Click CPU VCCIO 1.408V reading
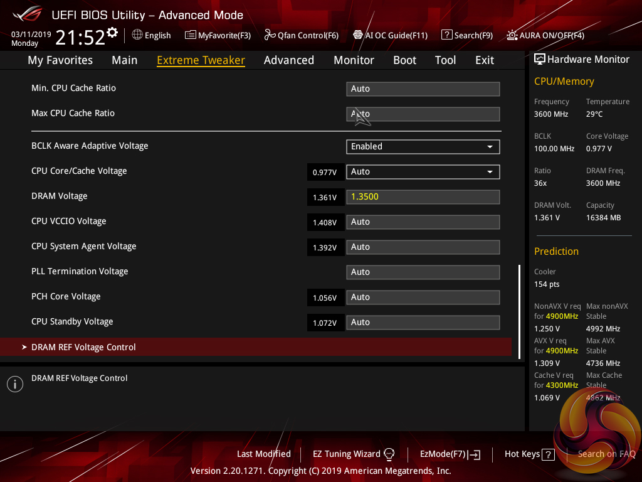 pos(325,223)
